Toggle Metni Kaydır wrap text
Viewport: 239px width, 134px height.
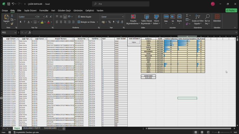(x=85, y=17)
